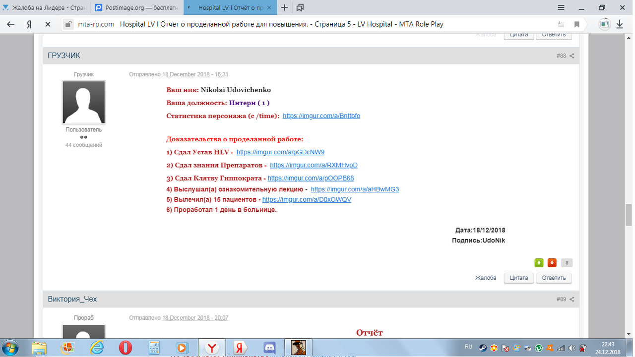Viewport: 635px width, 357px height.
Task: Open post #89 permalink
Action: 561,299
